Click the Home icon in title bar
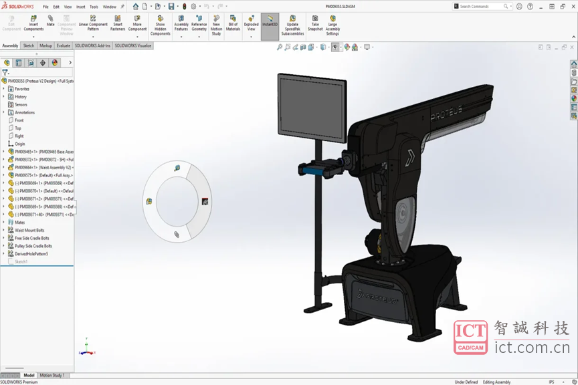This screenshot has height=385, width=578. tap(136, 6)
